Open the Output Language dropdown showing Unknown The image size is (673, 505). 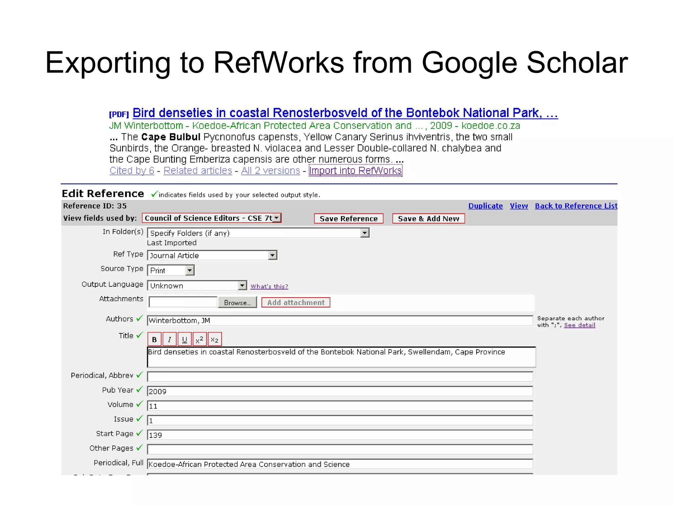[x=197, y=285]
